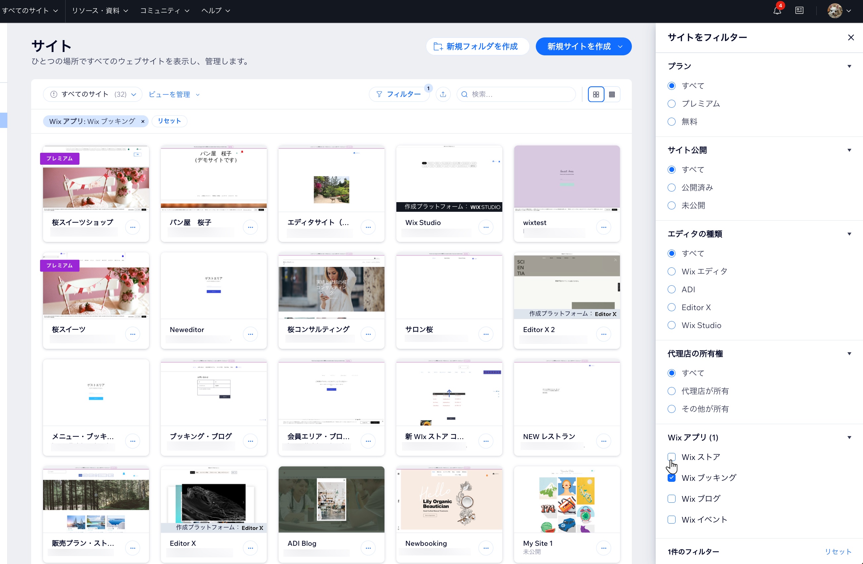Close the site filter panel

coord(851,37)
